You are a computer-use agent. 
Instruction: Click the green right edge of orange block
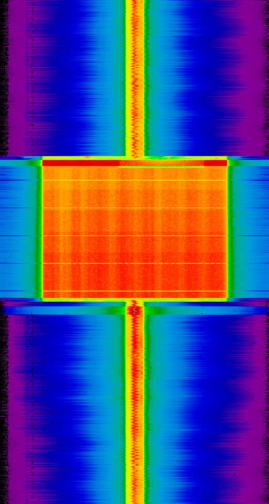pos(229,229)
